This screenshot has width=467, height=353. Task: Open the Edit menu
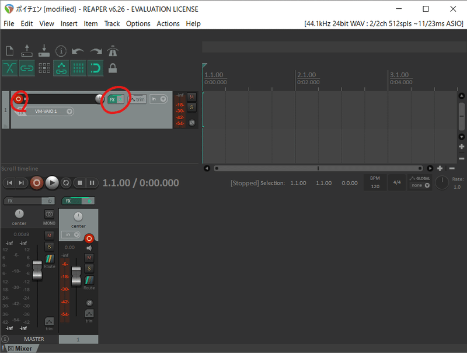(x=27, y=23)
